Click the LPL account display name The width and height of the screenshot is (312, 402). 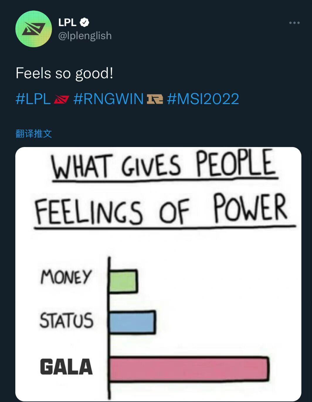[67, 22]
